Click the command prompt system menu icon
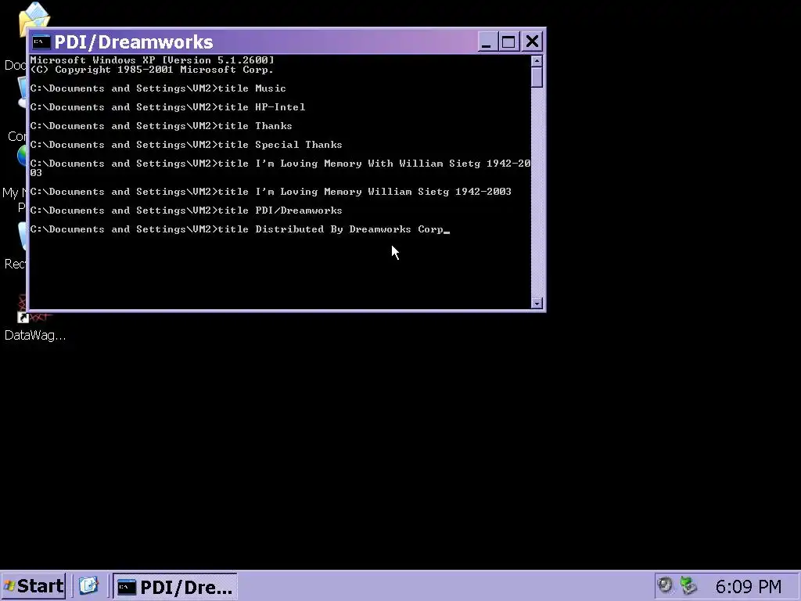This screenshot has width=801, height=601. tap(41, 42)
